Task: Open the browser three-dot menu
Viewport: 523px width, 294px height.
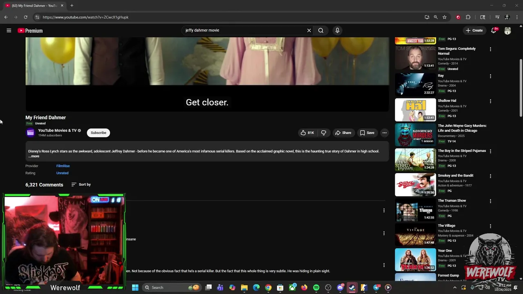Action: (x=517, y=17)
